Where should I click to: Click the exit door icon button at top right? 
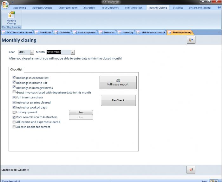(191, 40)
